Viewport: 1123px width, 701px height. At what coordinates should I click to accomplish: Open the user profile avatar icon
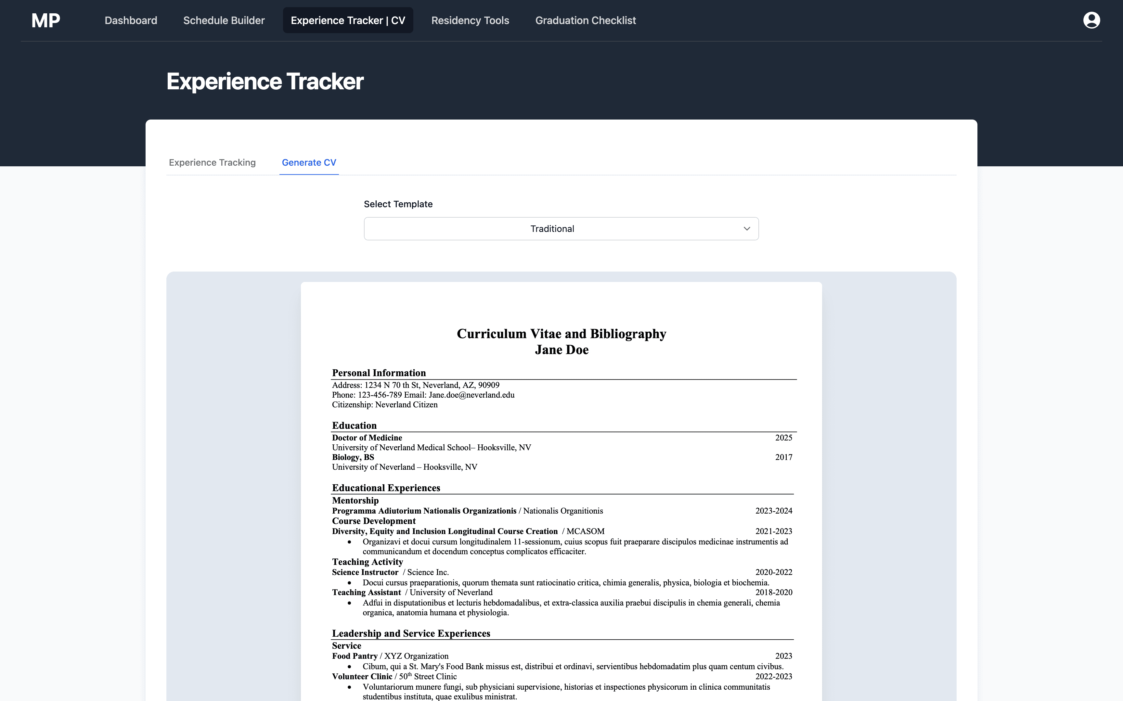[1091, 20]
